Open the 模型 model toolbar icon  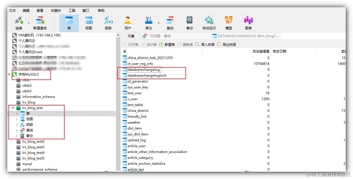[229, 23]
